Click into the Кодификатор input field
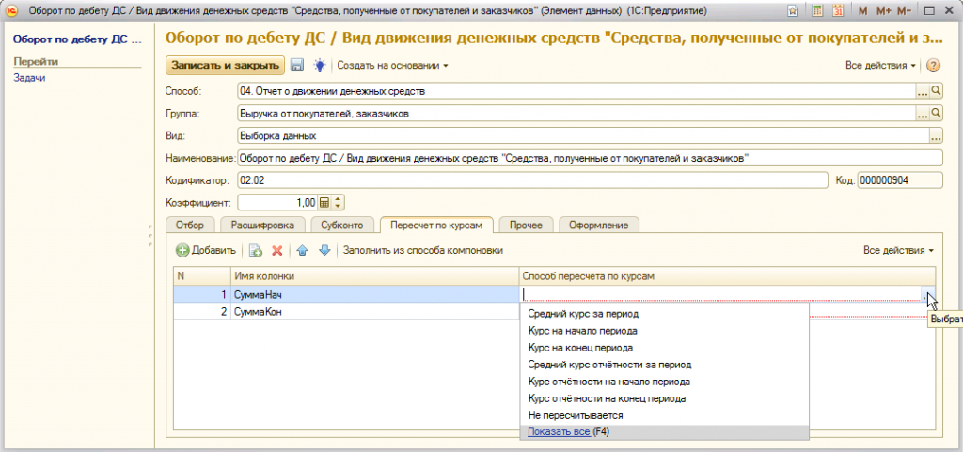The width and height of the screenshot is (963, 452). (530, 180)
